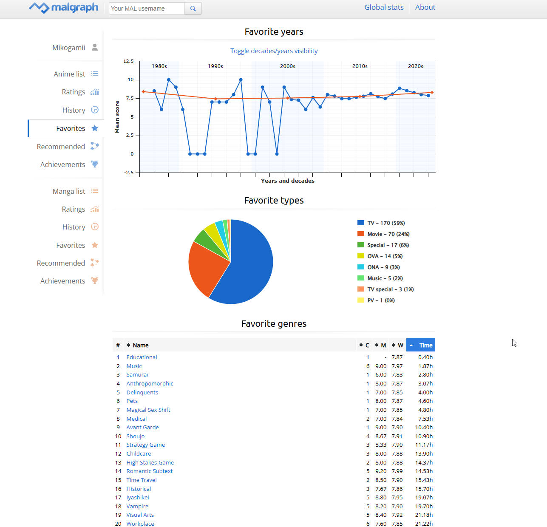
Task: Hide Movie slice via legend entry
Action: point(388,234)
